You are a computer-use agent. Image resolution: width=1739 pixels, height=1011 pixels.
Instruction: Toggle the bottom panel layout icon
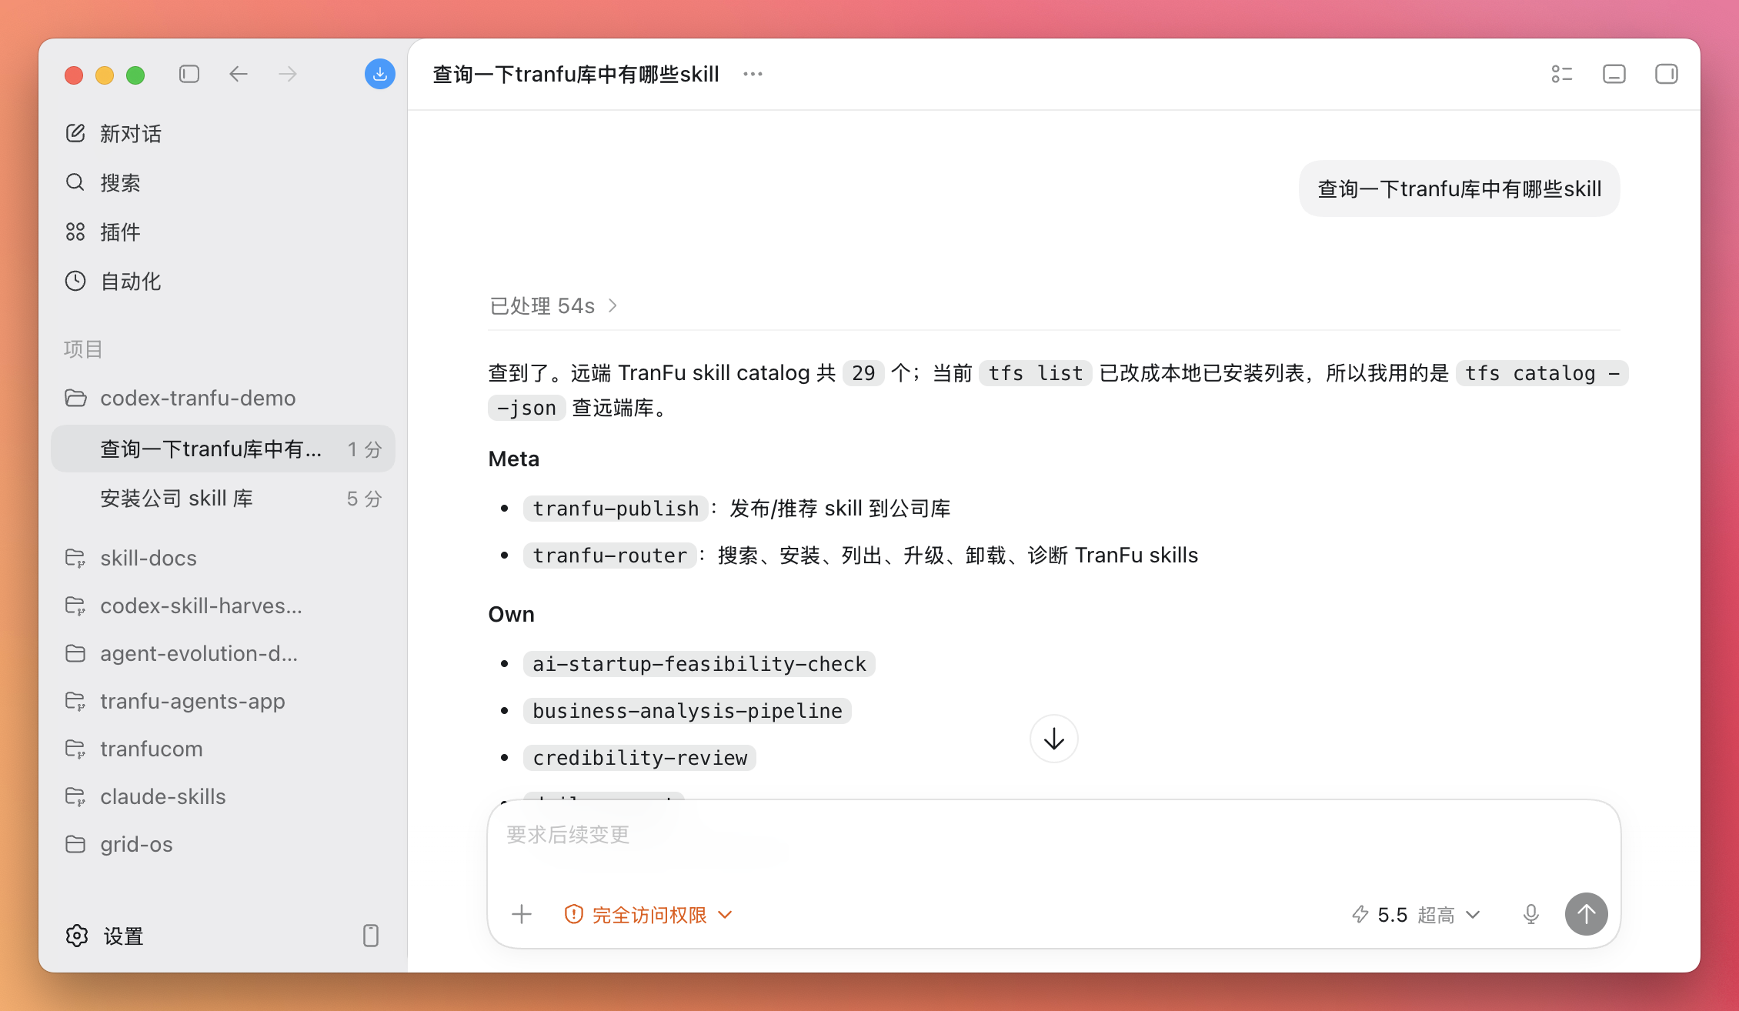[1614, 74]
